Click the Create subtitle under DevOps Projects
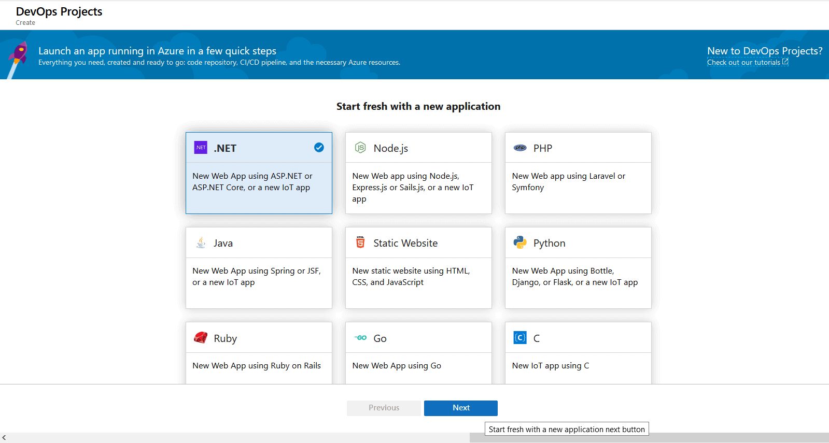 coord(25,23)
